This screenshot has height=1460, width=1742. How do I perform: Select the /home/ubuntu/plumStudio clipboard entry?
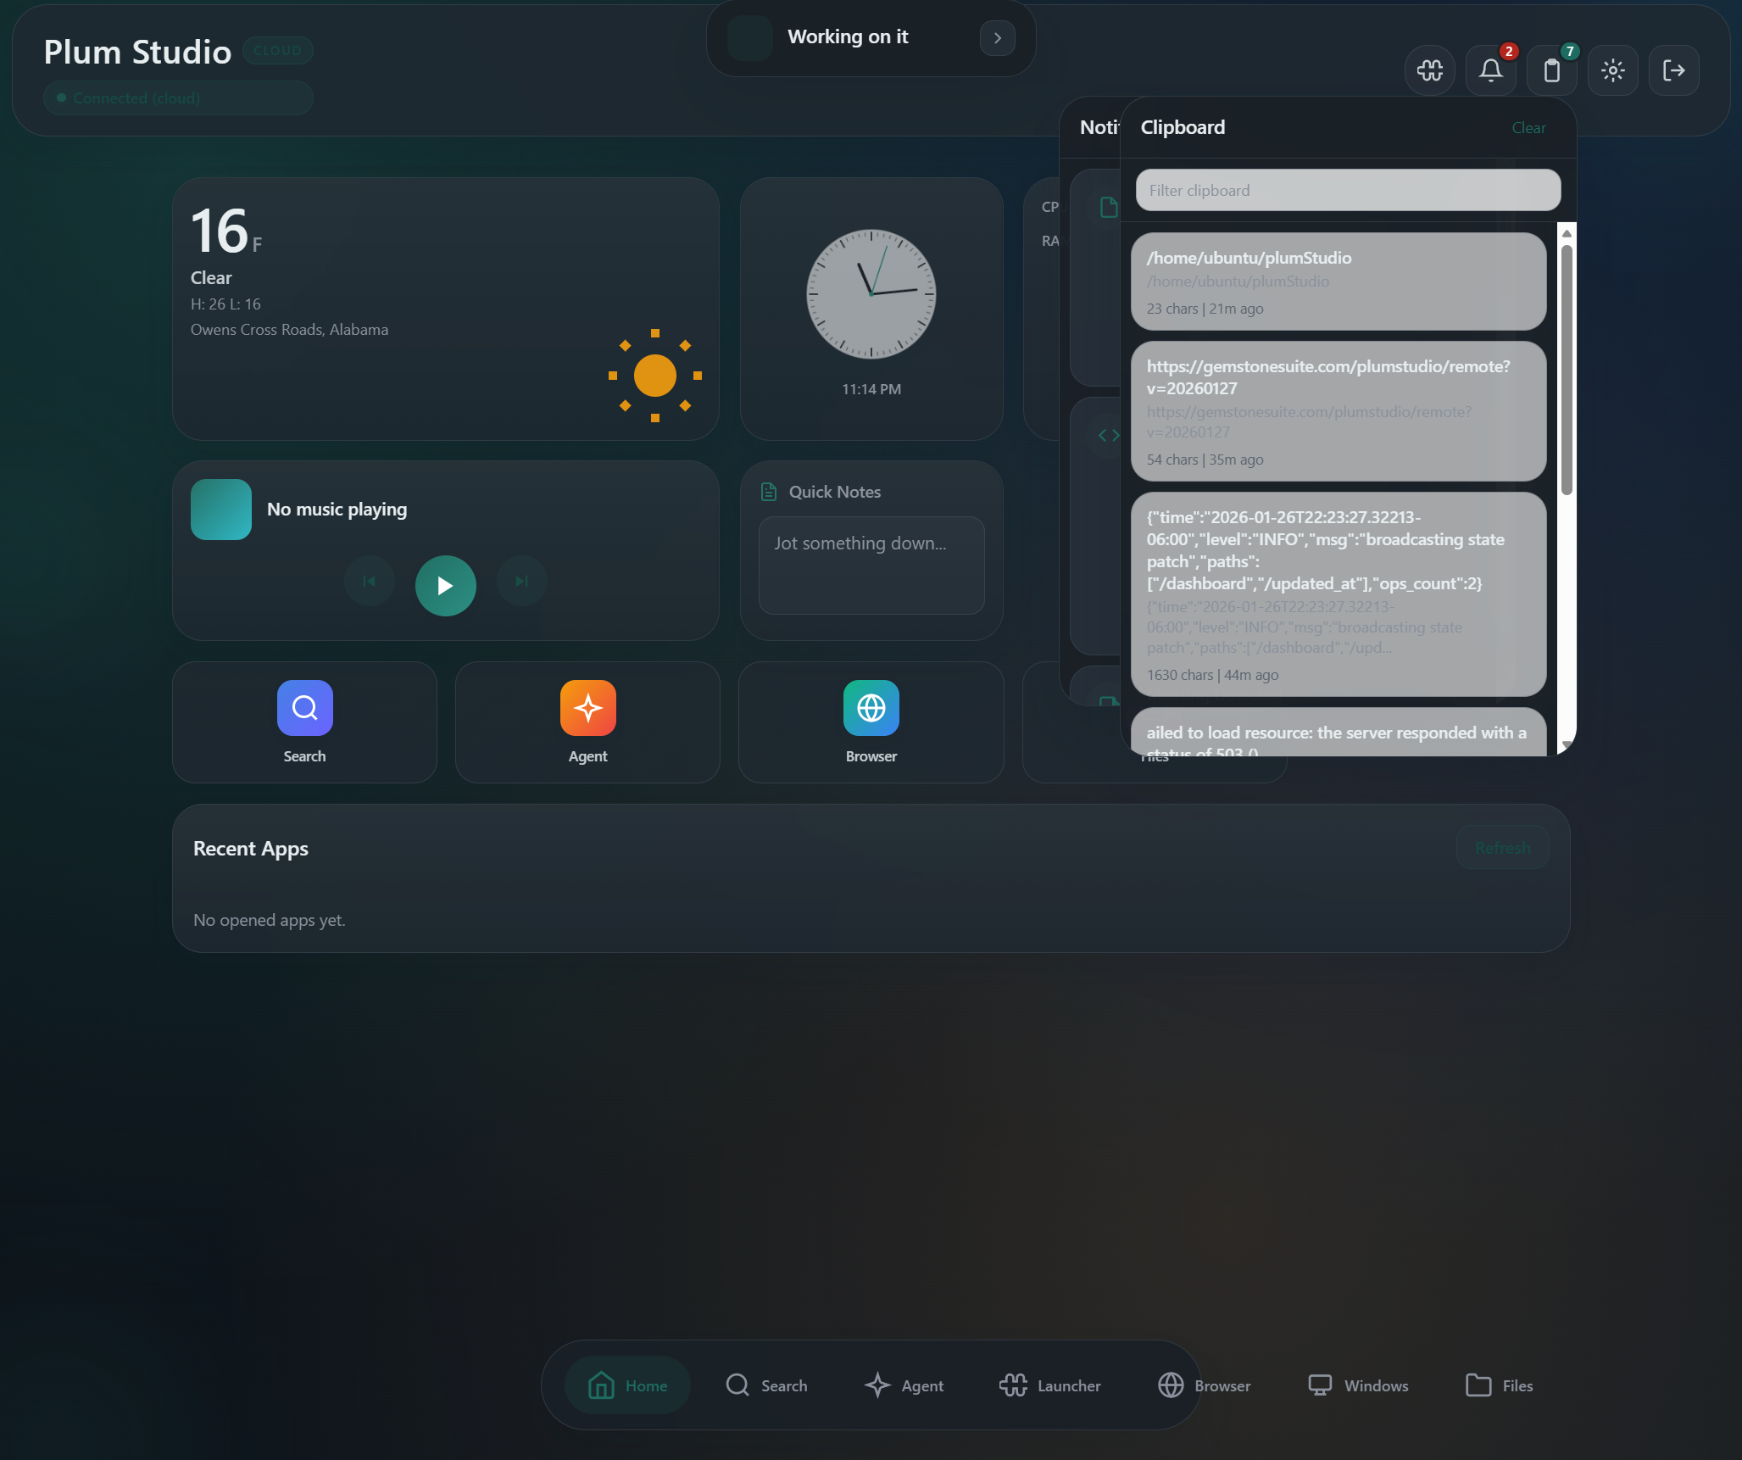pyautogui.click(x=1338, y=281)
